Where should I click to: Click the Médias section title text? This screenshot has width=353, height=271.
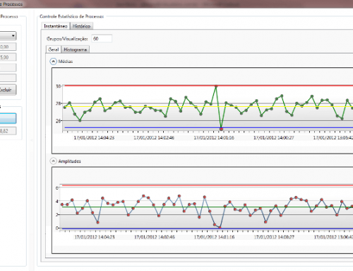tap(66, 62)
